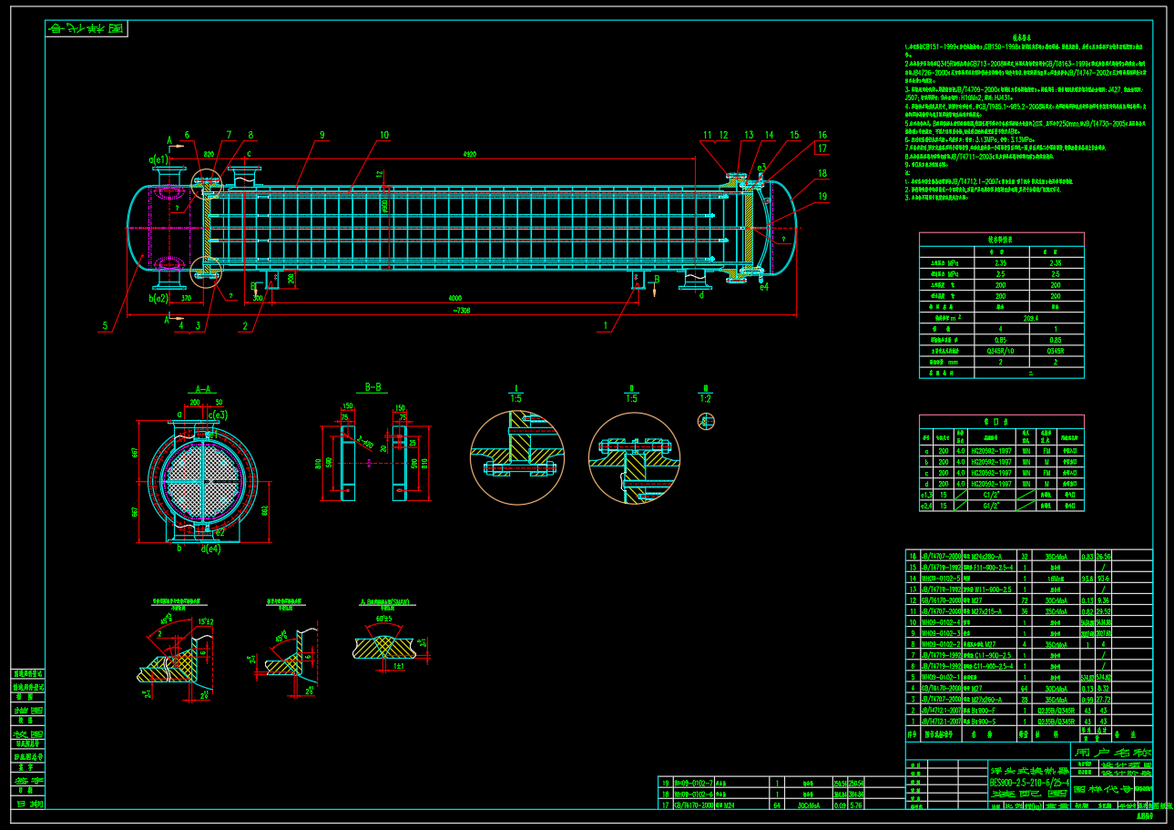Click nozzle label d near right bottom flange
The height and width of the screenshot is (830, 1174).
coord(700,295)
